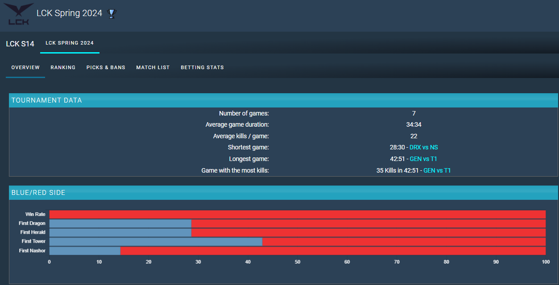Click the red First Nashor bar segment
559x285 pixels.
tap(333, 251)
